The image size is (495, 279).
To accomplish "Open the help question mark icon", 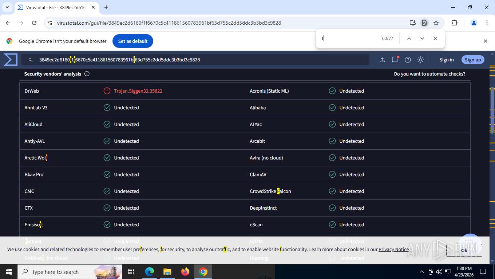I will tap(408, 60).
